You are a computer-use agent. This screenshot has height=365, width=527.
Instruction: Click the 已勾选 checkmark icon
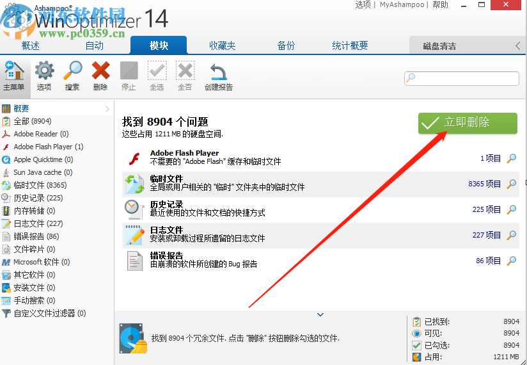point(416,345)
